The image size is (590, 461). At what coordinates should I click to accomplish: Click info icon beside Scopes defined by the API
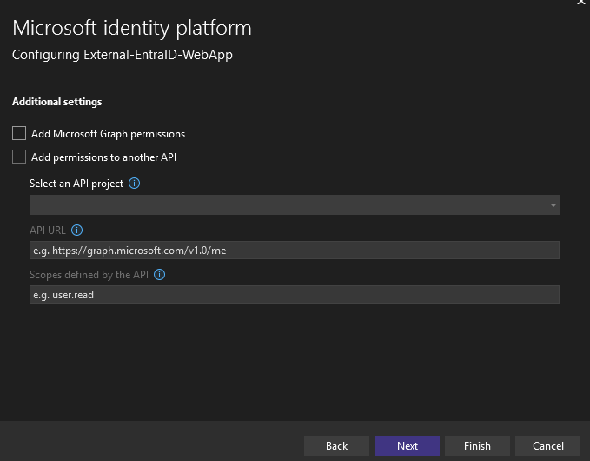coord(160,275)
